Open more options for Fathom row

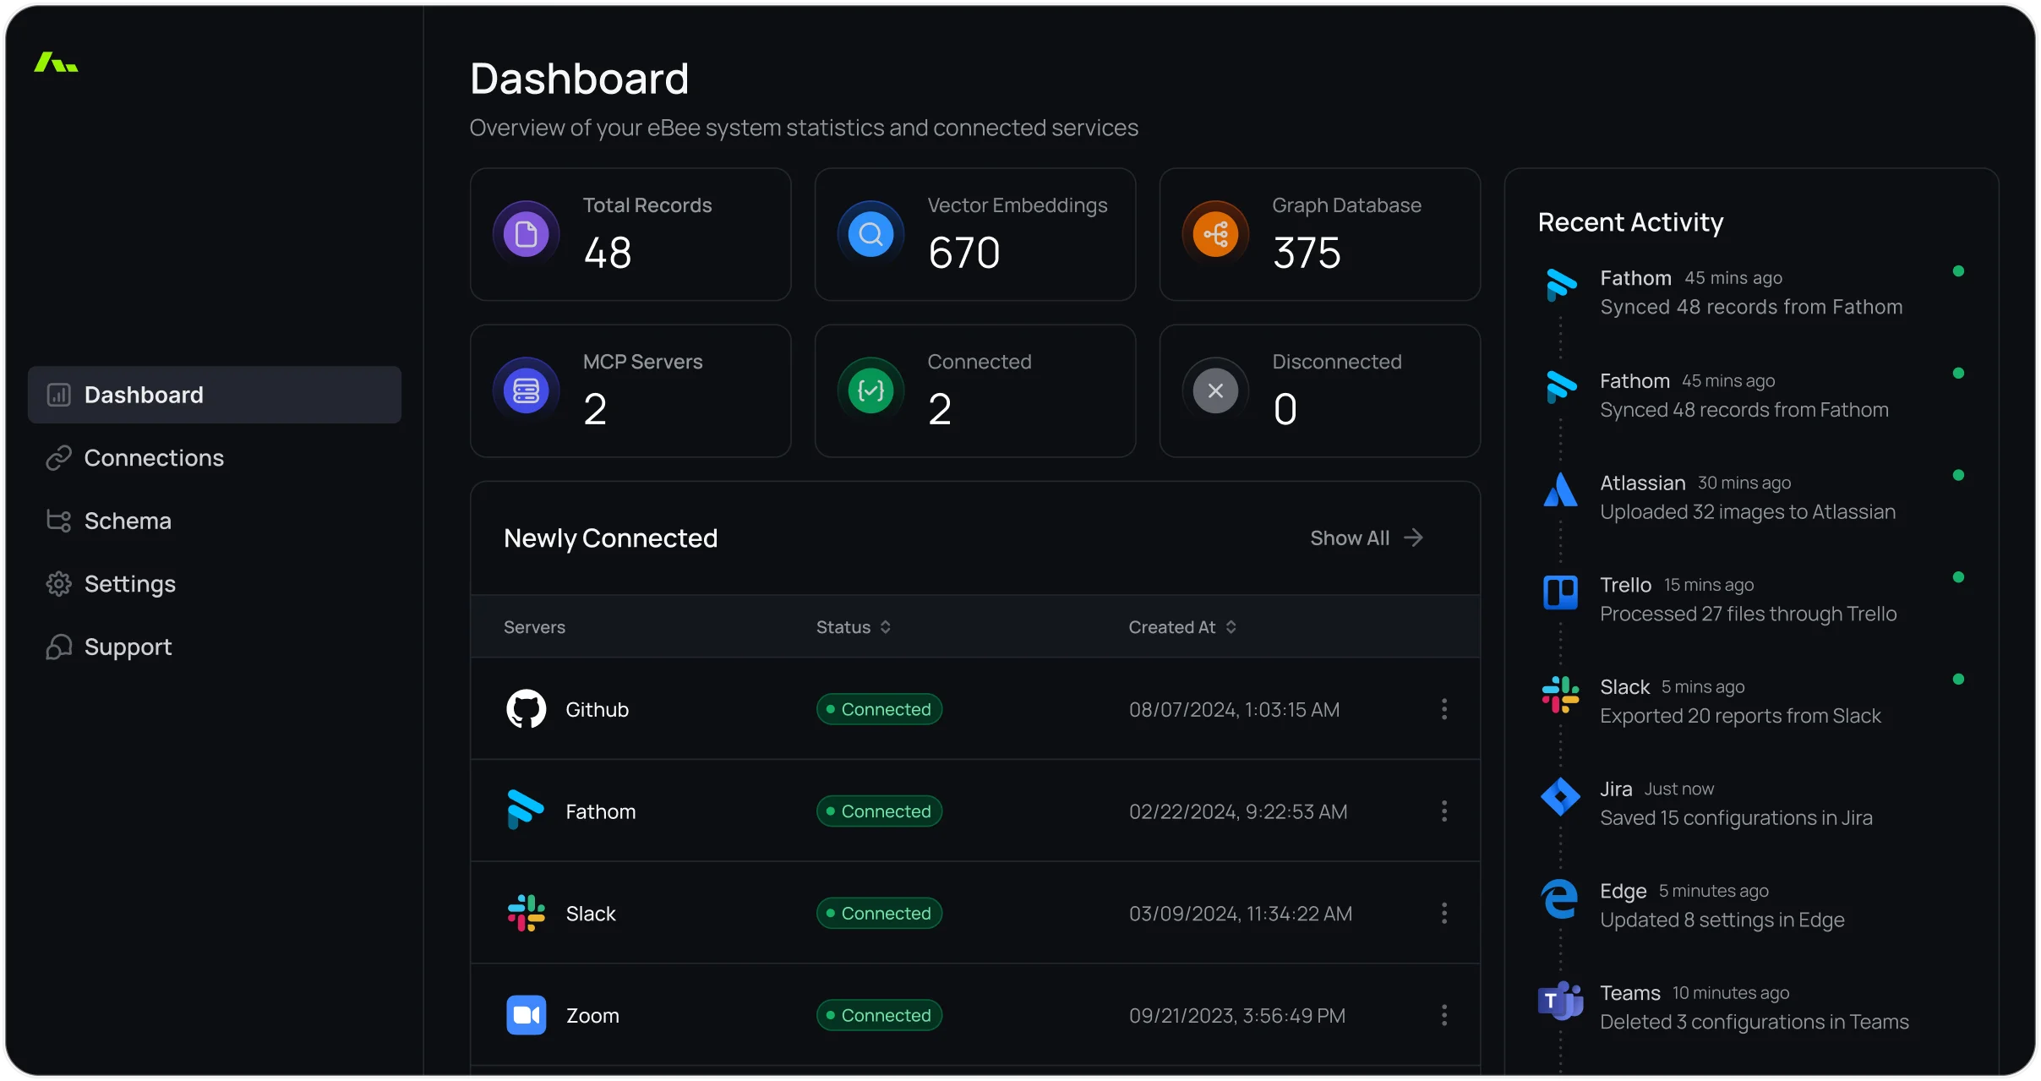1444,811
